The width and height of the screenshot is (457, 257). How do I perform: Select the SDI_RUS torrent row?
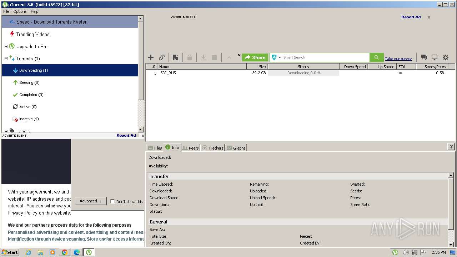(300, 73)
